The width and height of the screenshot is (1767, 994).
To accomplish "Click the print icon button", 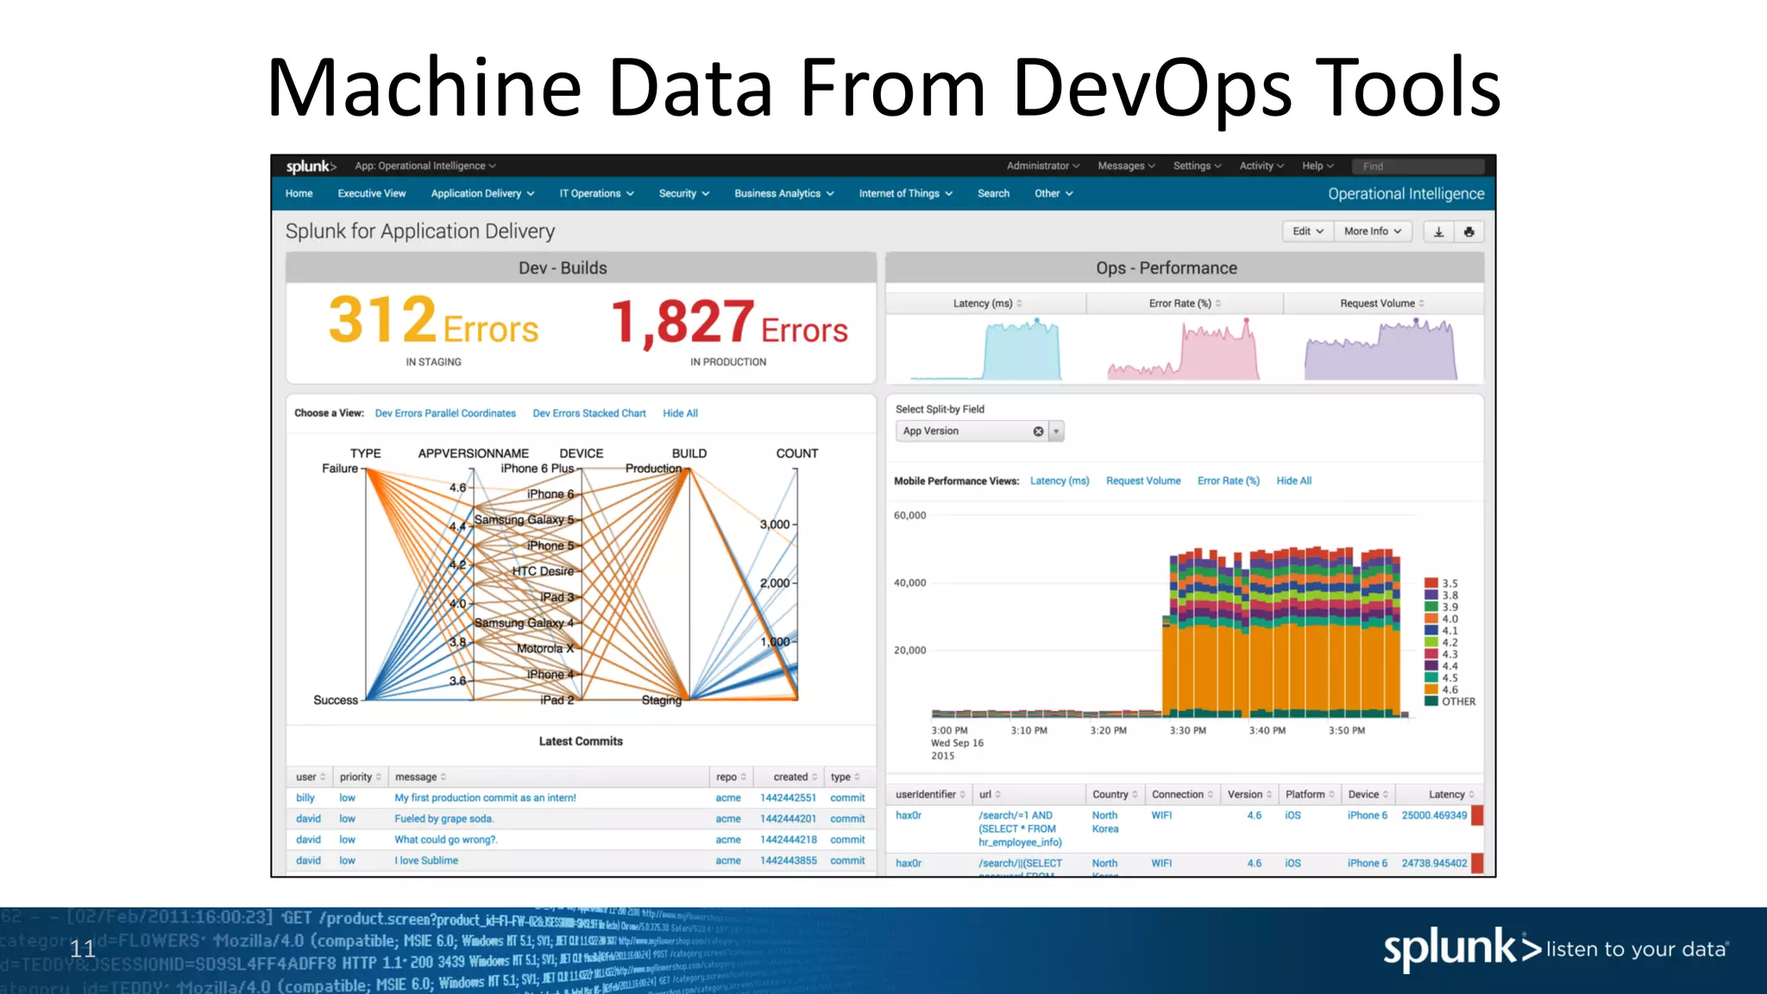I will point(1468,231).
